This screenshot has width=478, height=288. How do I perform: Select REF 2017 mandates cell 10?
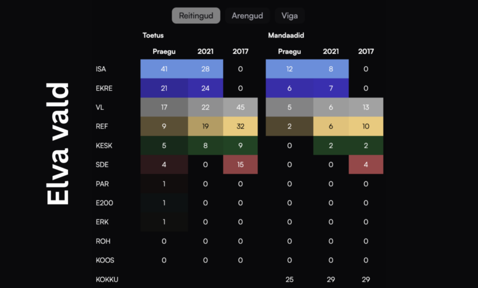point(366,126)
